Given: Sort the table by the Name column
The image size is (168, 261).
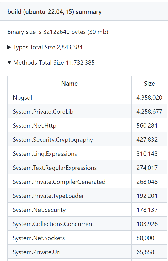Looking at the screenshot, I should point(69,84).
